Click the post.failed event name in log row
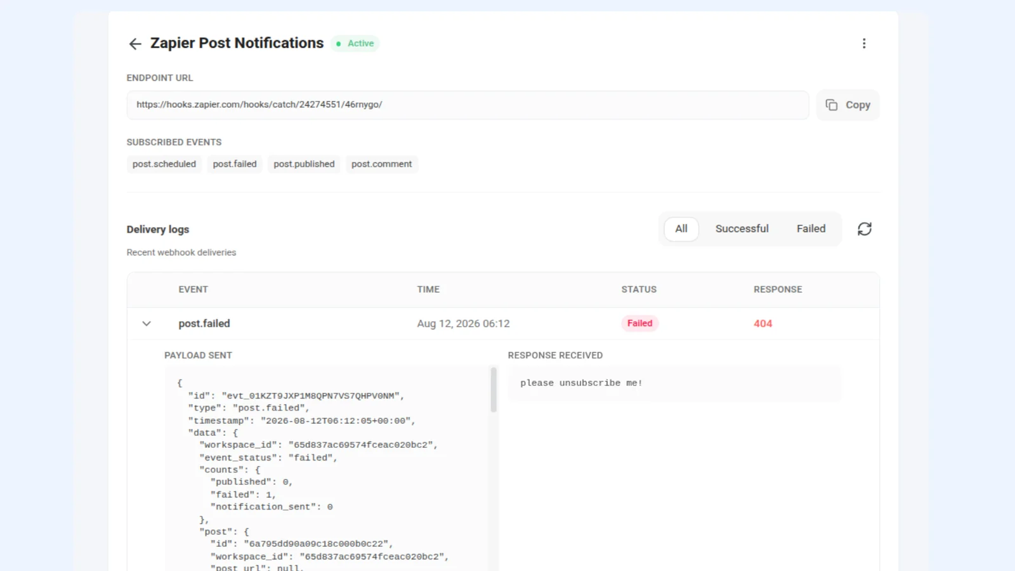The image size is (1015, 571). [x=204, y=324]
